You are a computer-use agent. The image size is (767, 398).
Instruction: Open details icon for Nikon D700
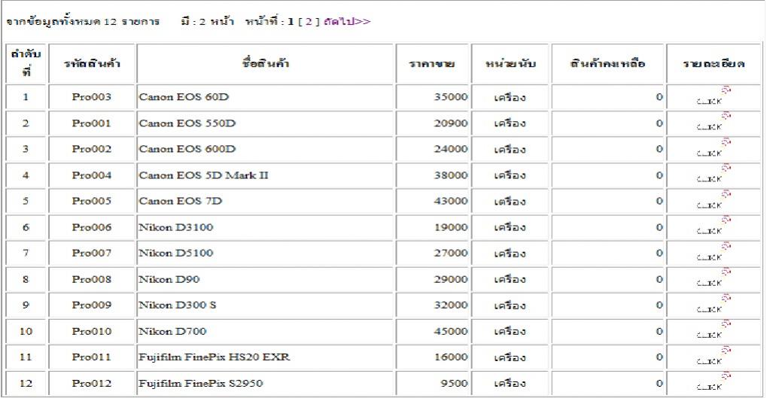(714, 331)
